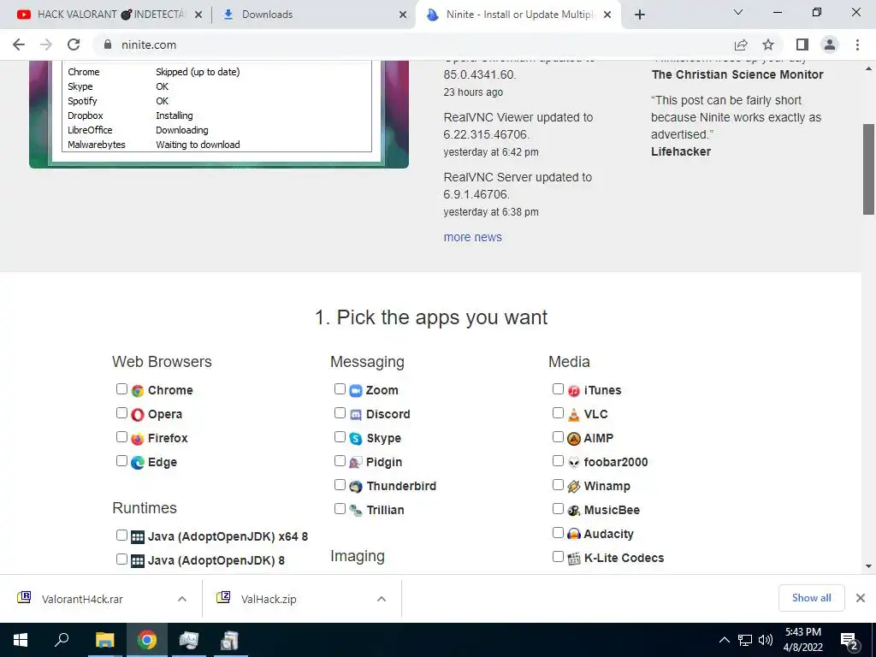Check the Java (AdoptOpenJDK) 8 checkbox
The image size is (876, 657).
(121, 559)
